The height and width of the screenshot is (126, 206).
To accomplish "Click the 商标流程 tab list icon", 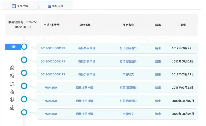I will coord(49,6).
